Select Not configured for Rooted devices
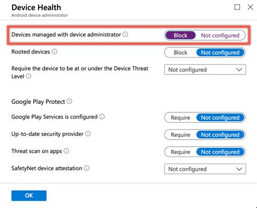Viewport: 257px width, 208px height. tap(220, 53)
